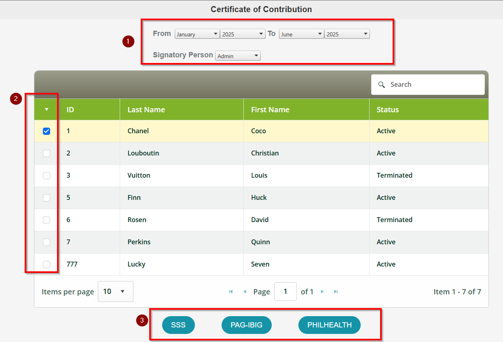This screenshot has height=342, width=503.
Task: Select the checkbox for Christian Louboutin
Action: 46,153
